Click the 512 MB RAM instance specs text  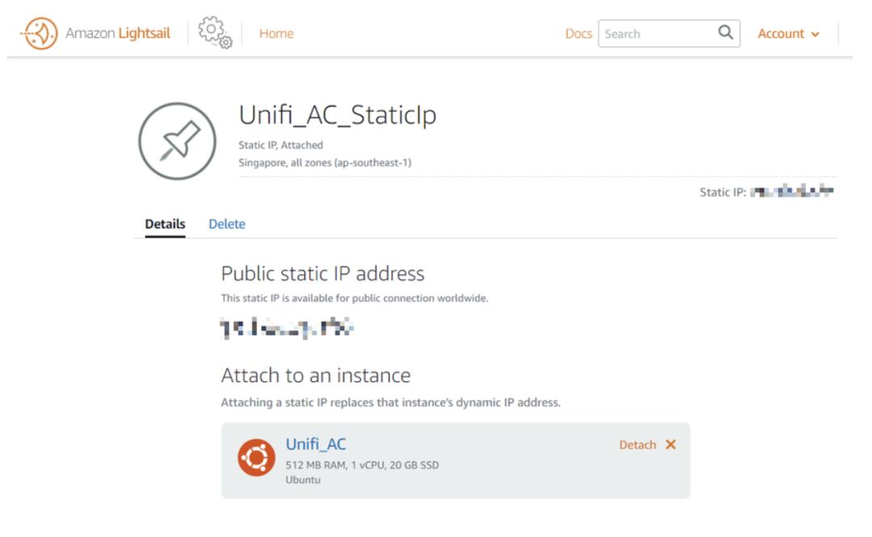point(363,464)
